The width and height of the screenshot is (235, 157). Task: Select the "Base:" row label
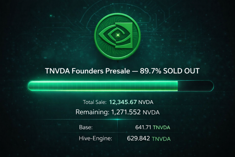(x=86, y=127)
